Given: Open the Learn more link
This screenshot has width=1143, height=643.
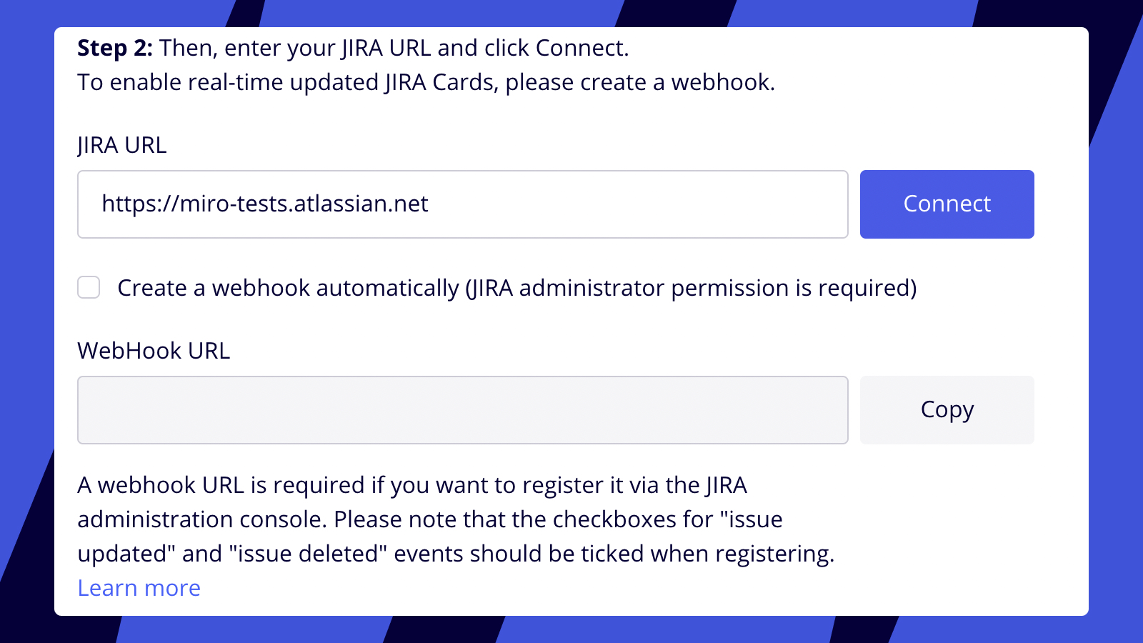Looking at the screenshot, I should coord(139,588).
